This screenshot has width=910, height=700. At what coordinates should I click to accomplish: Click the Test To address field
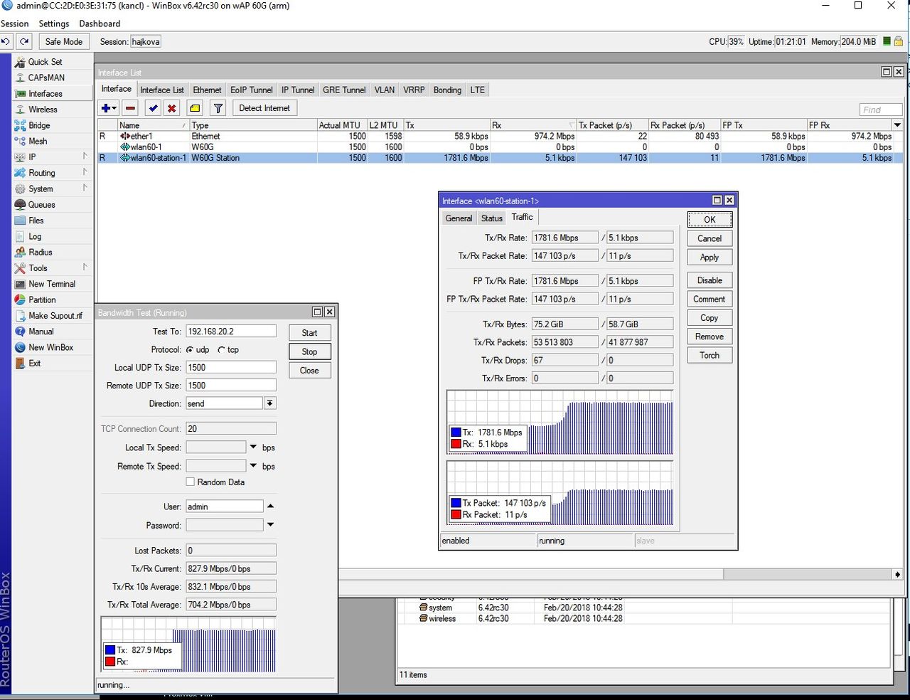(x=231, y=331)
